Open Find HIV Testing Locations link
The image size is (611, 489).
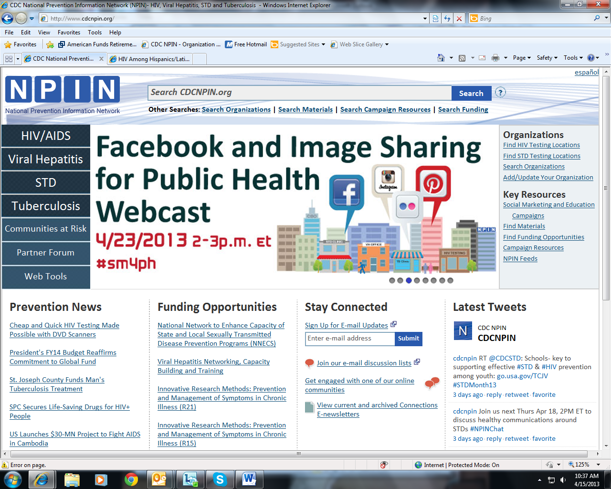(541, 145)
